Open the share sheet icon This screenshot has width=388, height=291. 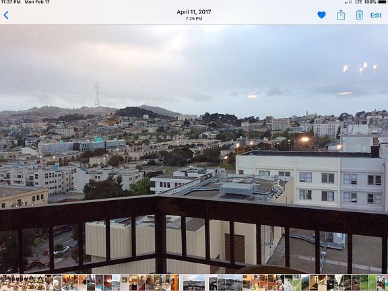pyautogui.click(x=341, y=15)
